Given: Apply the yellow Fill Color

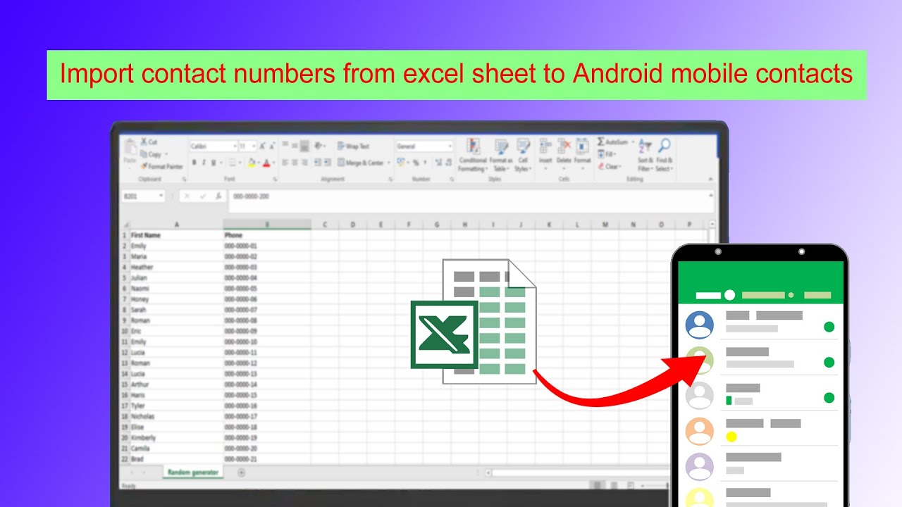Looking at the screenshot, I should pyautogui.click(x=252, y=163).
